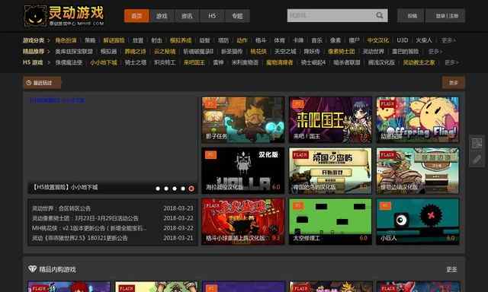Open the 格斗小球 red game thumbnail
This screenshot has height=292, width=488.
click(x=242, y=221)
